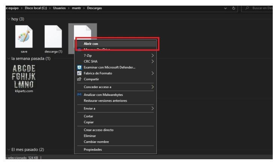Expand the Fabrica de Formato arrow

pos(152,73)
